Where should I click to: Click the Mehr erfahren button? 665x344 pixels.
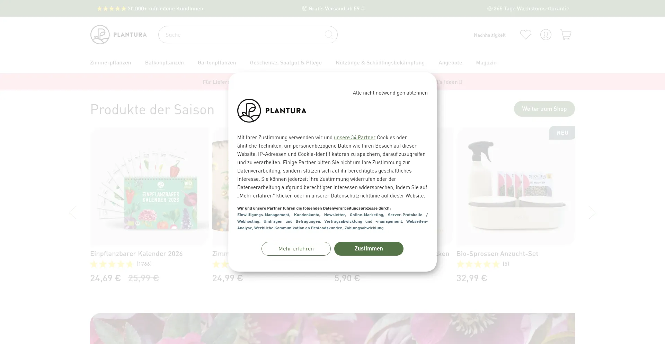click(296, 249)
